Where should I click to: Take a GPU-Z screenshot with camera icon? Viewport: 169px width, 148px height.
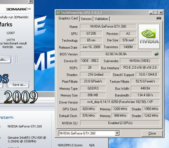click(159, 18)
